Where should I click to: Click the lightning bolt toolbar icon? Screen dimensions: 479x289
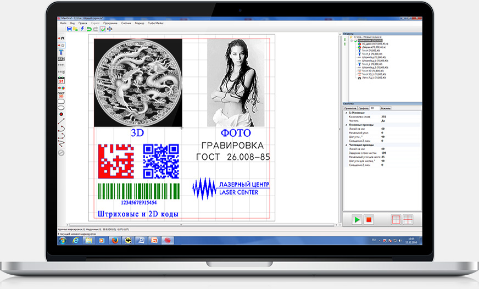pos(82,29)
